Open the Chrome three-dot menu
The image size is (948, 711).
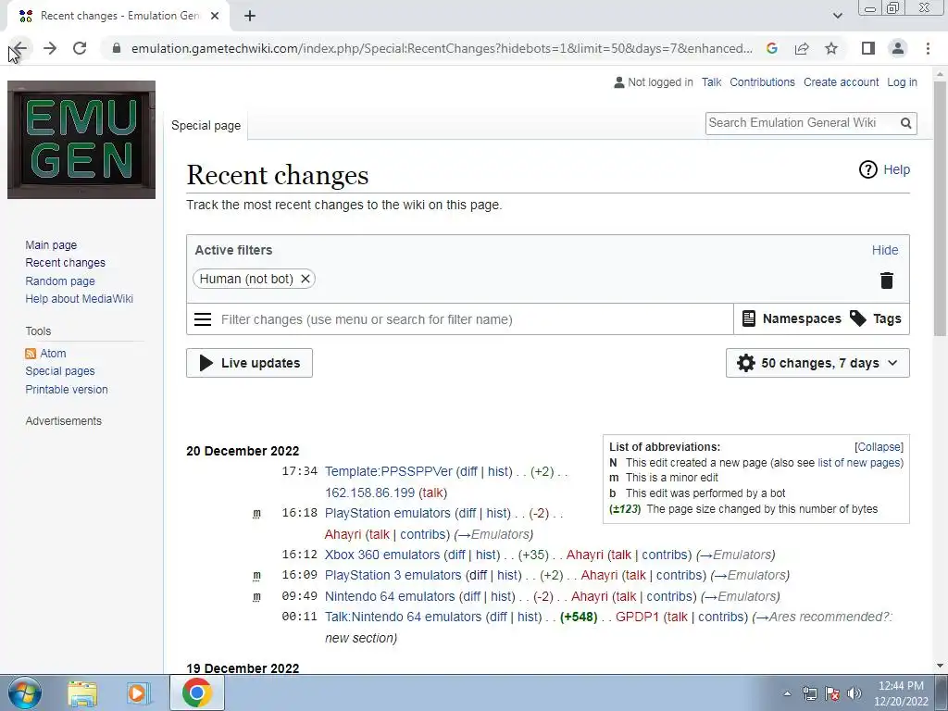[928, 48]
